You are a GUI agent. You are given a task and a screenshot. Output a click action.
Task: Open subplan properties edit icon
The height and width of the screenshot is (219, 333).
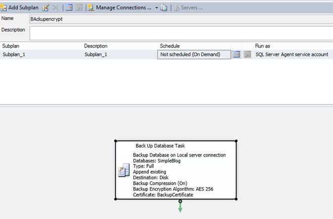tap(46, 8)
